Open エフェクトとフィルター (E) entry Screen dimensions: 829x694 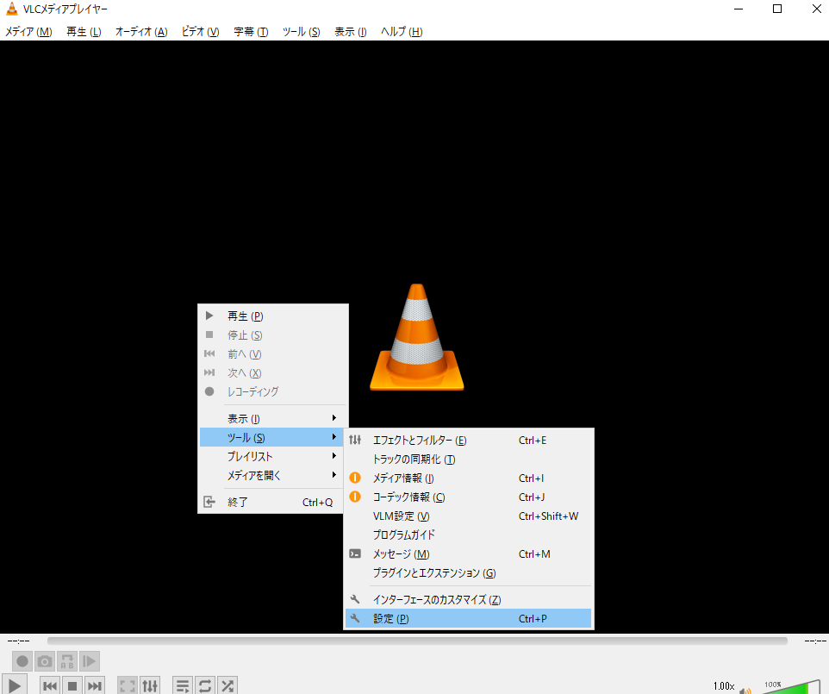(x=469, y=440)
